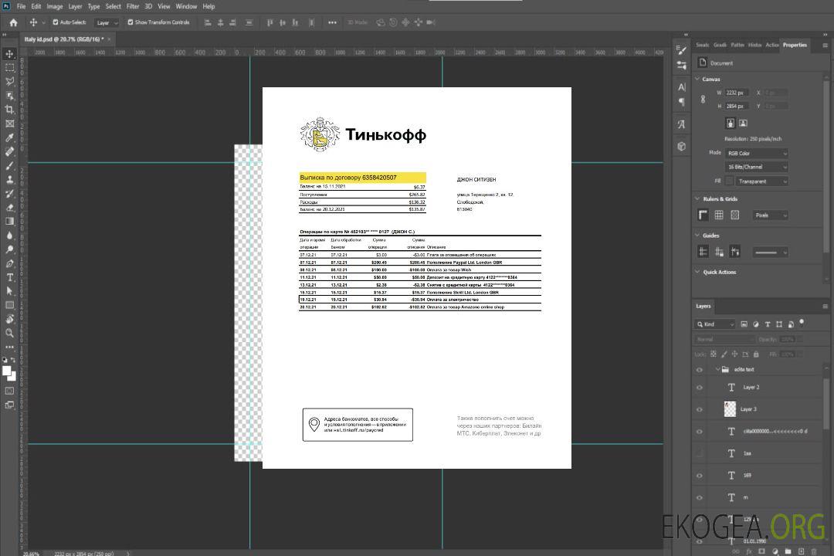Toggle the Auto-Select checkbox

pyautogui.click(x=56, y=22)
